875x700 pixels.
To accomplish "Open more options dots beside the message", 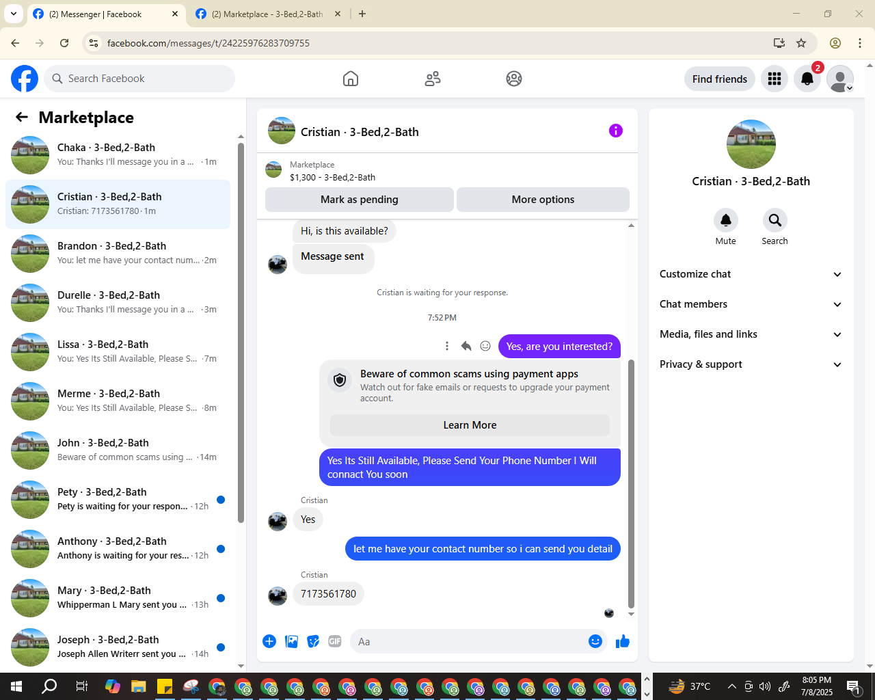I will pyautogui.click(x=447, y=346).
